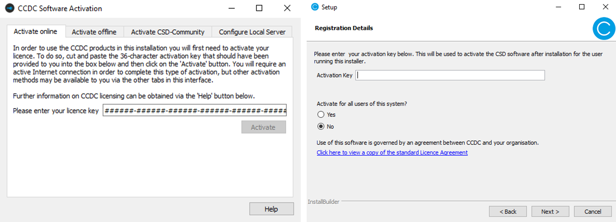This screenshot has width=616, height=222.
Task: Open the Activate CSD-Community tab
Action: (x=168, y=32)
